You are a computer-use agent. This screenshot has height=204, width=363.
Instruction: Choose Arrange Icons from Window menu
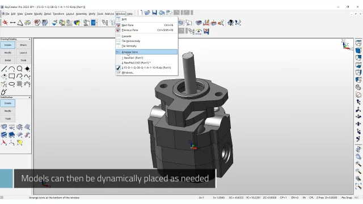[x=147, y=52]
